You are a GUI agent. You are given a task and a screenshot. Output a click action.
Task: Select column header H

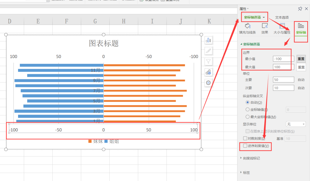[x=124, y=21]
